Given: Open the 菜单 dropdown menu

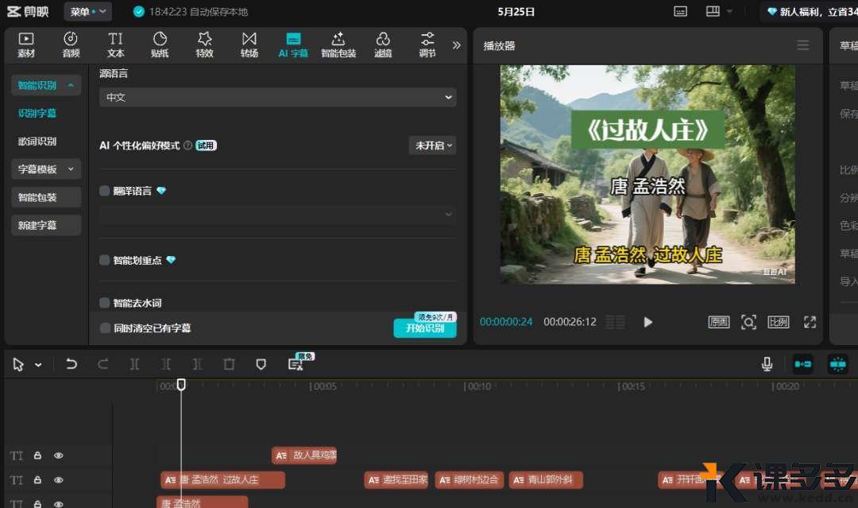Looking at the screenshot, I should pos(87,11).
